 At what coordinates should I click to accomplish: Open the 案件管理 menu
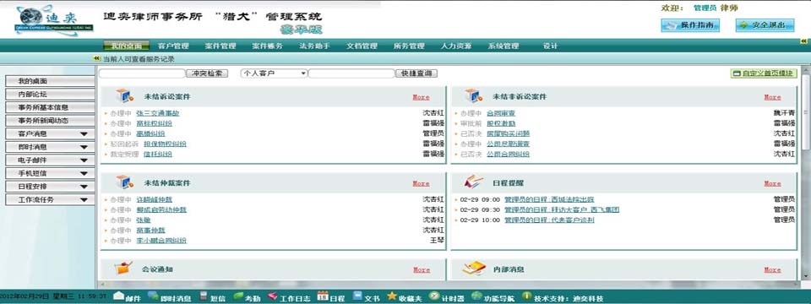pos(220,46)
